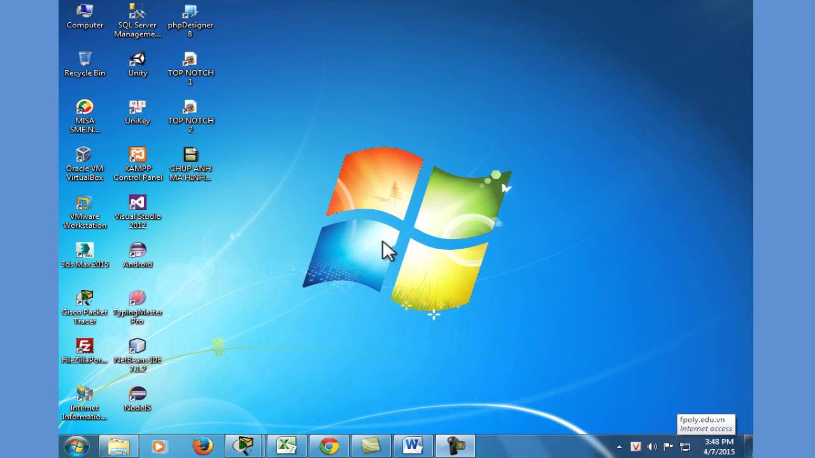Open TOP NOTCH 1 file icon
Viewport: 815px width, 458px height.
[x=190, y=69]
